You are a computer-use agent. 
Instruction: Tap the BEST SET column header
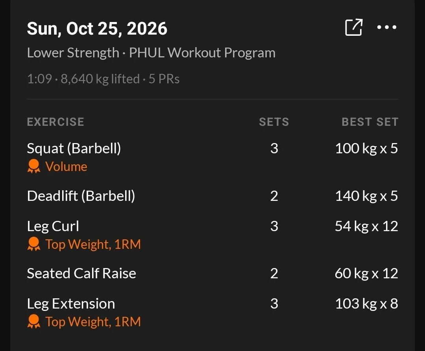370,122
